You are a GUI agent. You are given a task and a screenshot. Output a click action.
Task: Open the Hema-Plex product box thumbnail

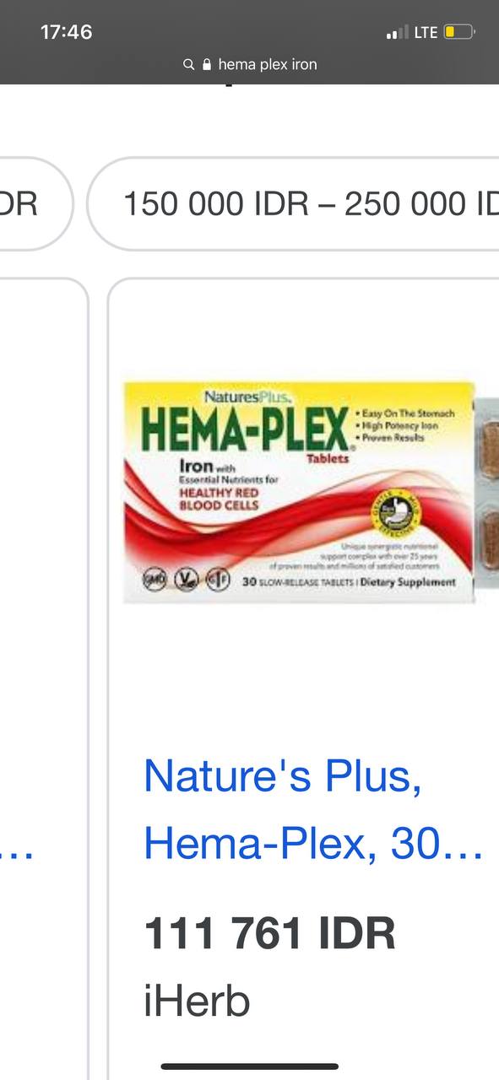(299, 493)
